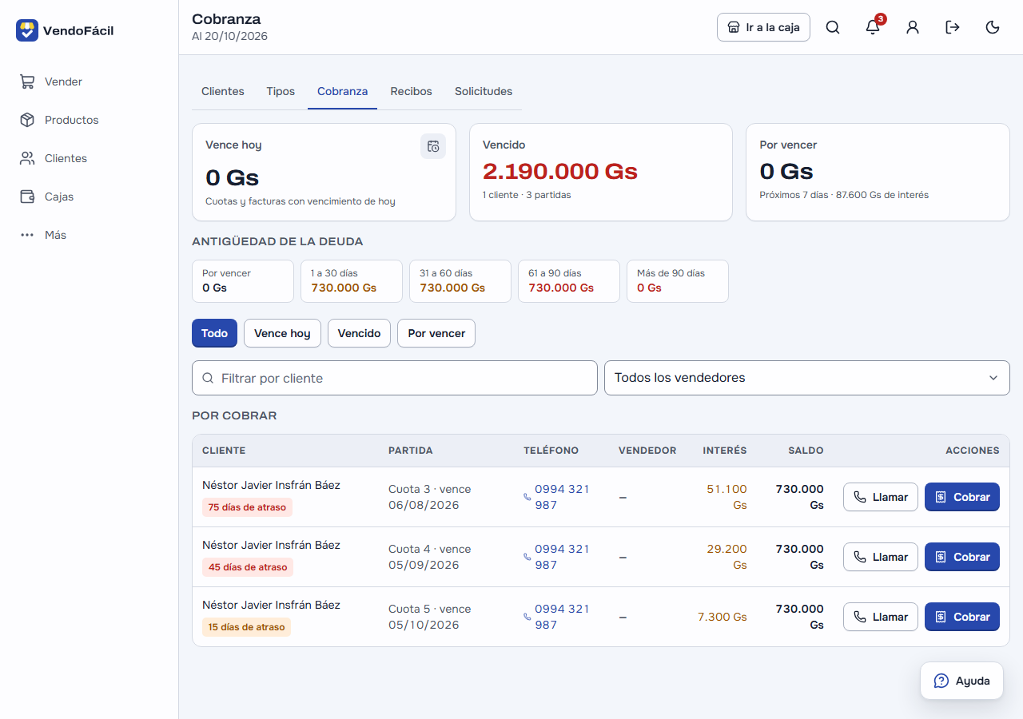
Task: Expand the Más sidebar menu
Action: click(x=89, y=235)
